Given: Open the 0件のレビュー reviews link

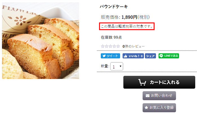Looking at the screenshot, I should coord(134,46).
